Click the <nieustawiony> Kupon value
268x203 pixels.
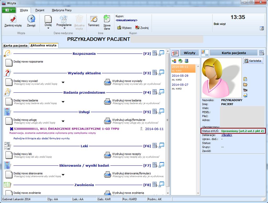pos(126,20)
